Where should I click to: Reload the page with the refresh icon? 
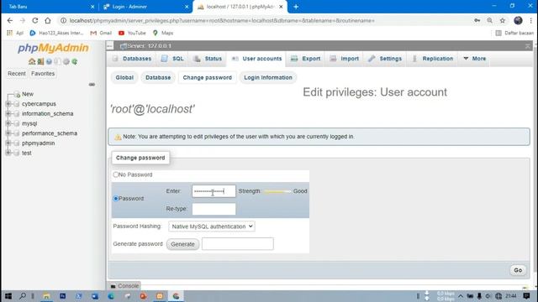(x=35, y=20)
